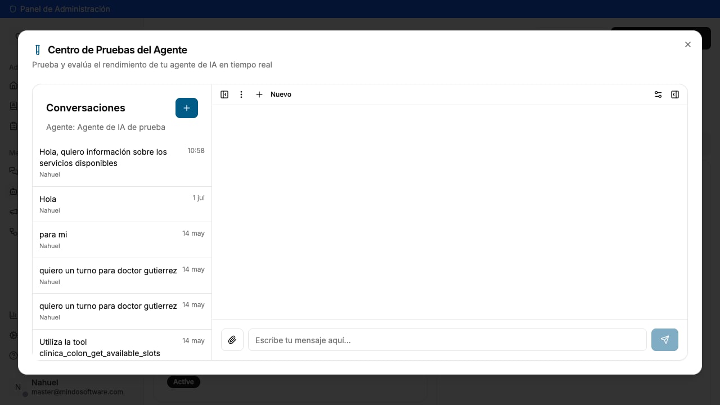The height and width of the screenshot is (405, 720).
Task: Click the test tube icon in dialog title
Action: [38, 50]
